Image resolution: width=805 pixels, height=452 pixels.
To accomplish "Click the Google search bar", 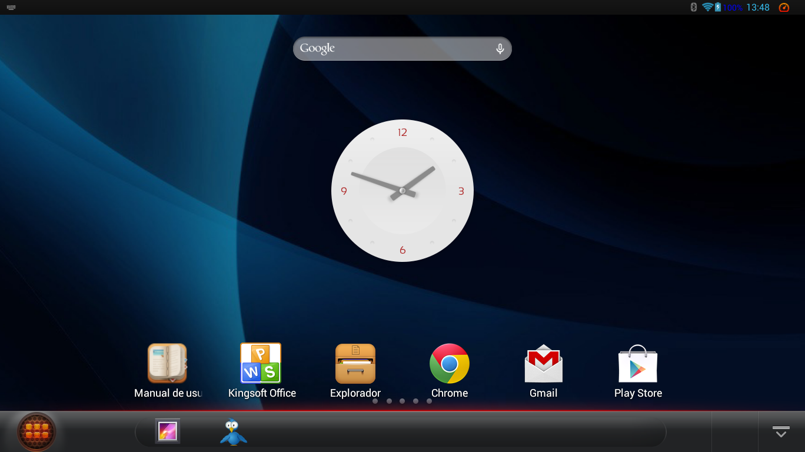I will point(394,49).
